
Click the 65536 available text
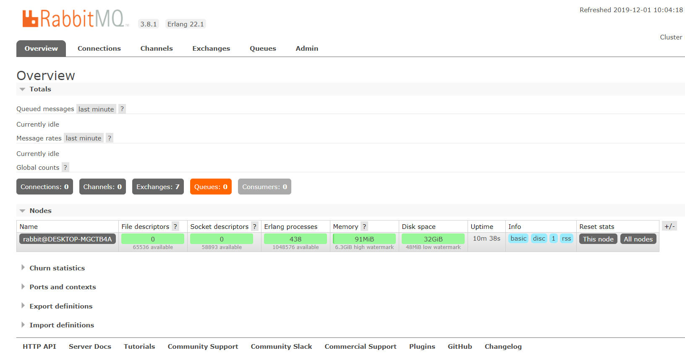pyautogui.click(x=153, y=247)
